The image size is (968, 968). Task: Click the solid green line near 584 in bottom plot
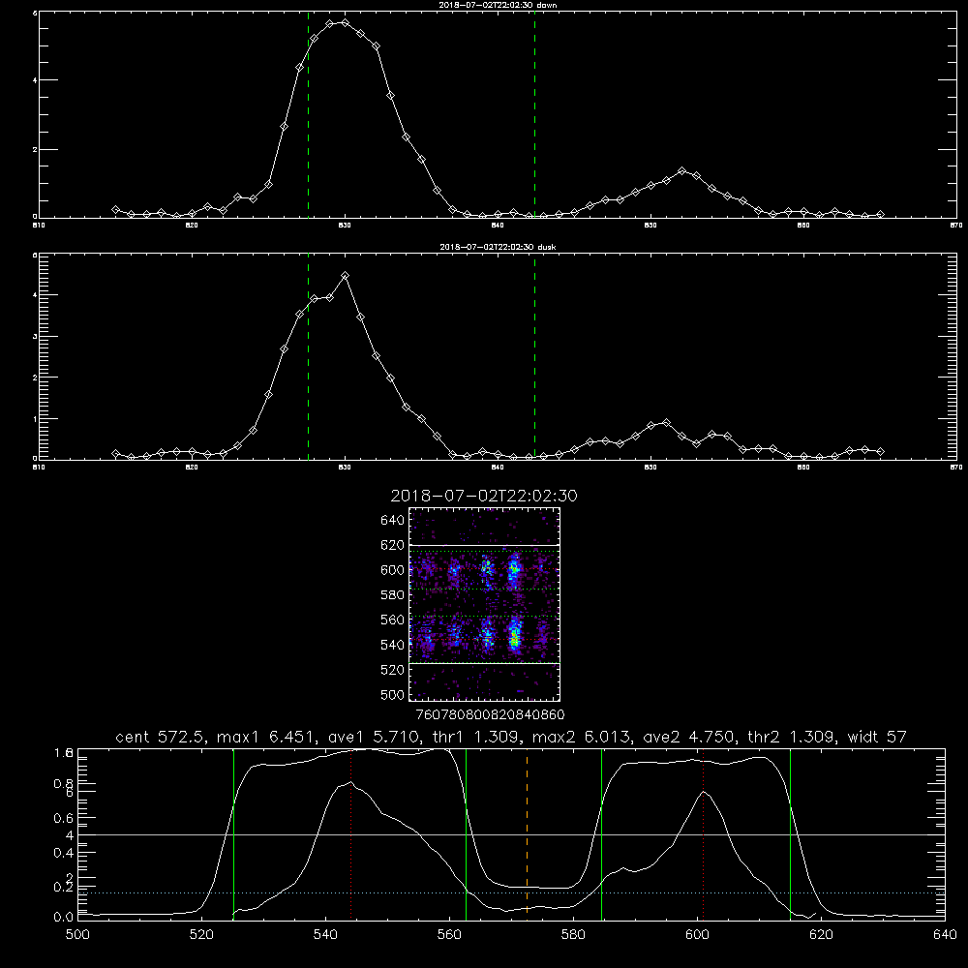(601, 833)
